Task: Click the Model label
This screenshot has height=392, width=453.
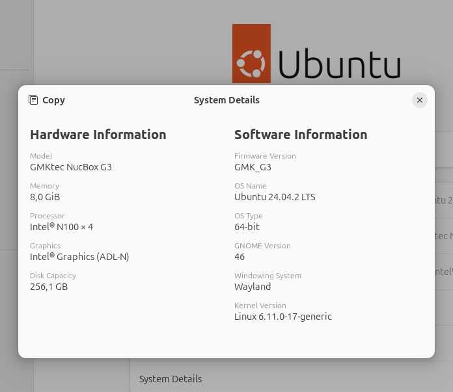Action: pos(41,156)
